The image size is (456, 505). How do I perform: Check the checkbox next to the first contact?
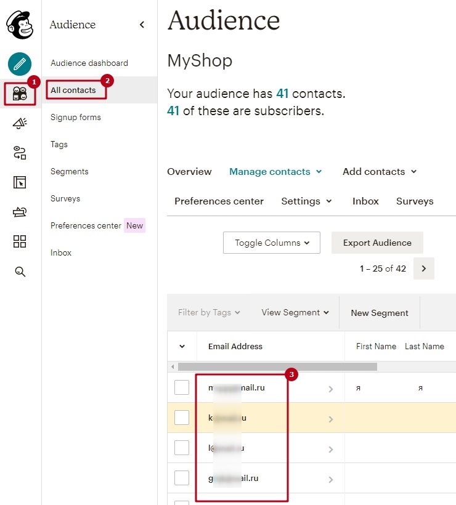click(x=181, y=387)
